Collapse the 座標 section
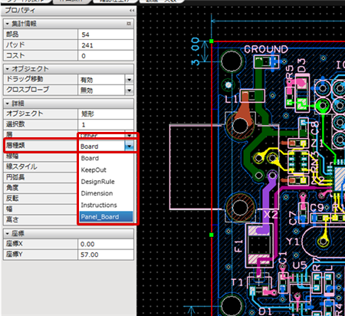This screenshot has width=345, height=316. point(8,233)
